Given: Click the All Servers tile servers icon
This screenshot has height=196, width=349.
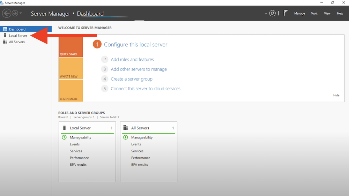Looking at the screenshot, I should coord(126,128).
